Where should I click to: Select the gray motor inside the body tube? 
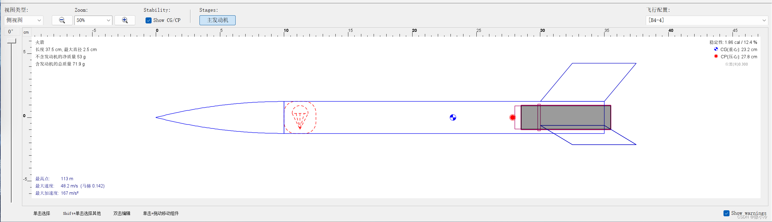[566, 117]
